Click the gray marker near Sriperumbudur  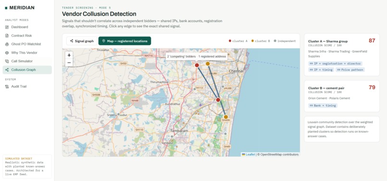[119, 114]
